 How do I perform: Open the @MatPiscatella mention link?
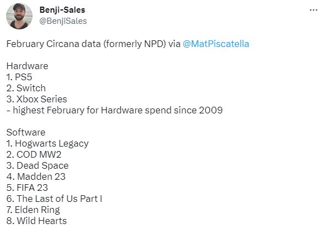[216, 44]
